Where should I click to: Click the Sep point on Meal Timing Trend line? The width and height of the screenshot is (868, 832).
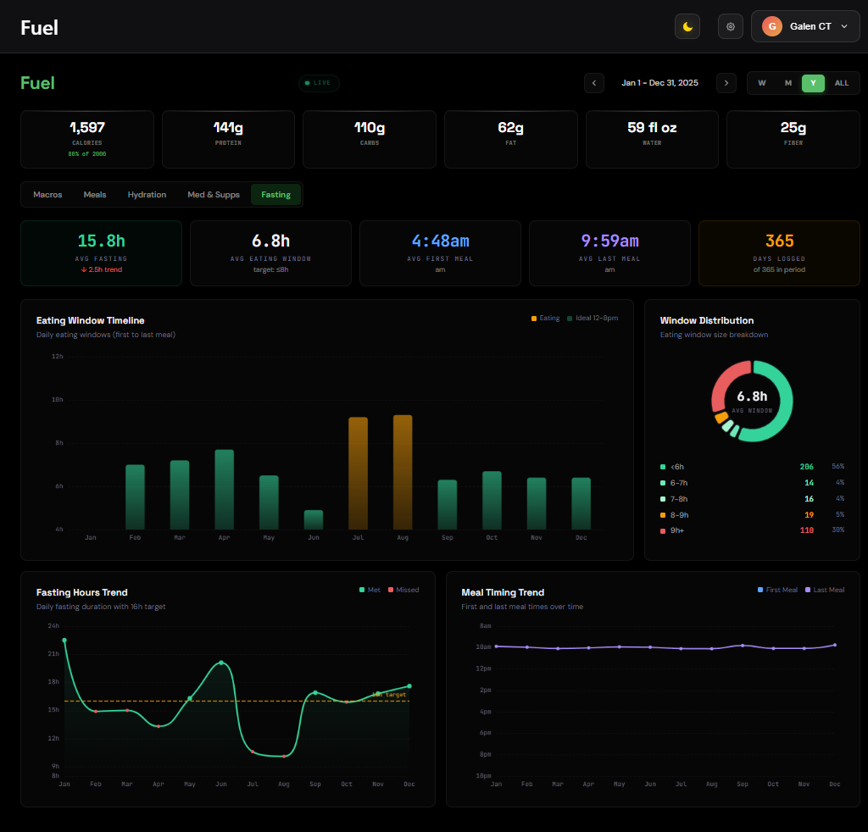[x=743, y=646]
